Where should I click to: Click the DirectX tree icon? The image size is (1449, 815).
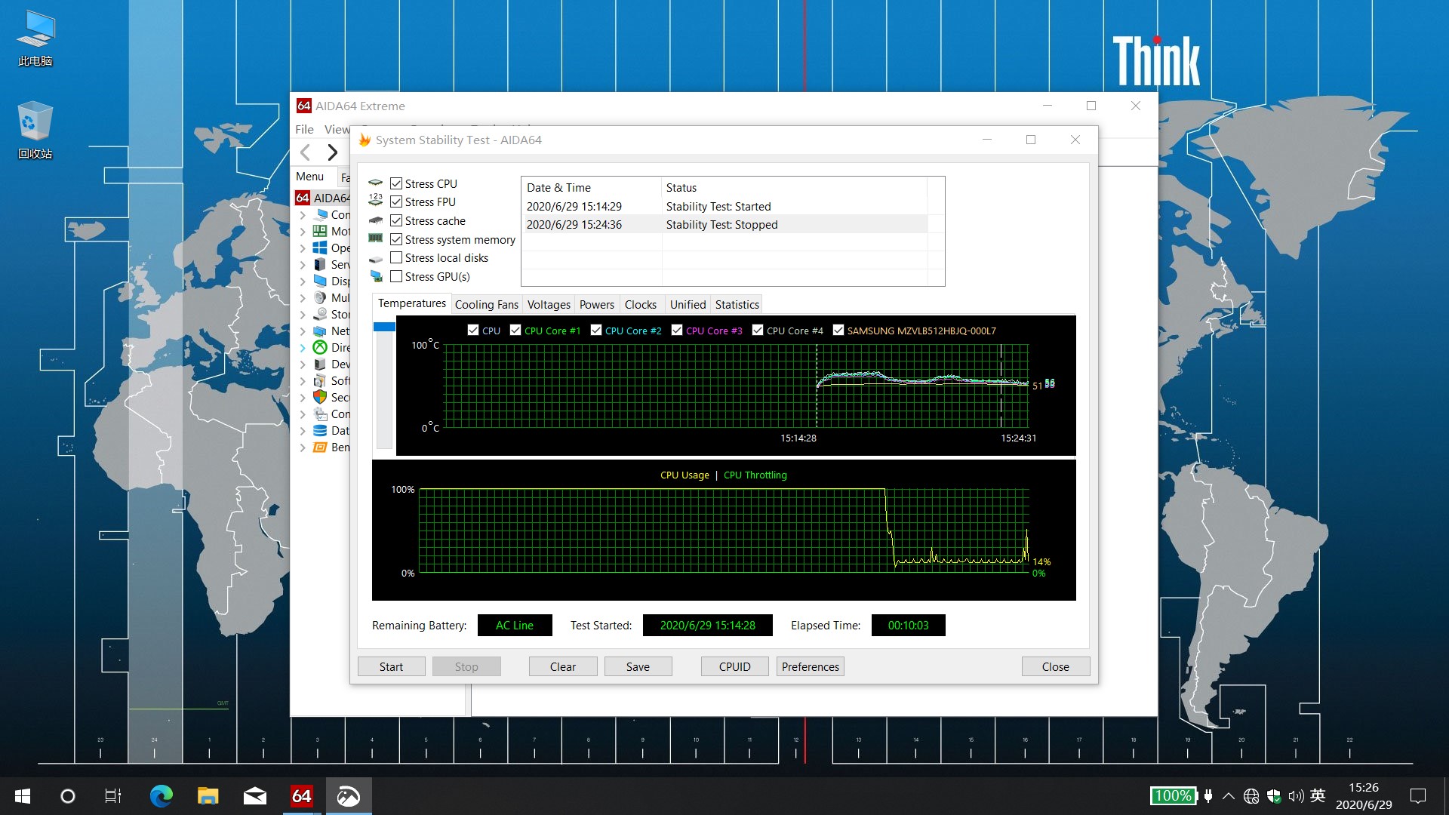tap(320, 347)
